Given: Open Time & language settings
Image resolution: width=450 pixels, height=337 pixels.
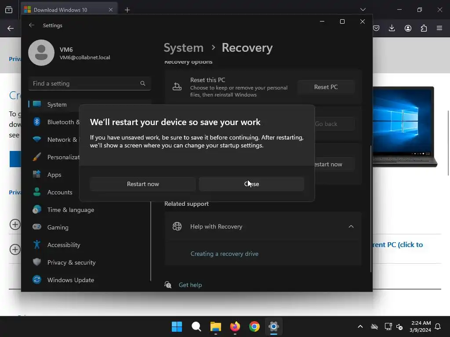Looking at the screenshot, I should [71, 210].
